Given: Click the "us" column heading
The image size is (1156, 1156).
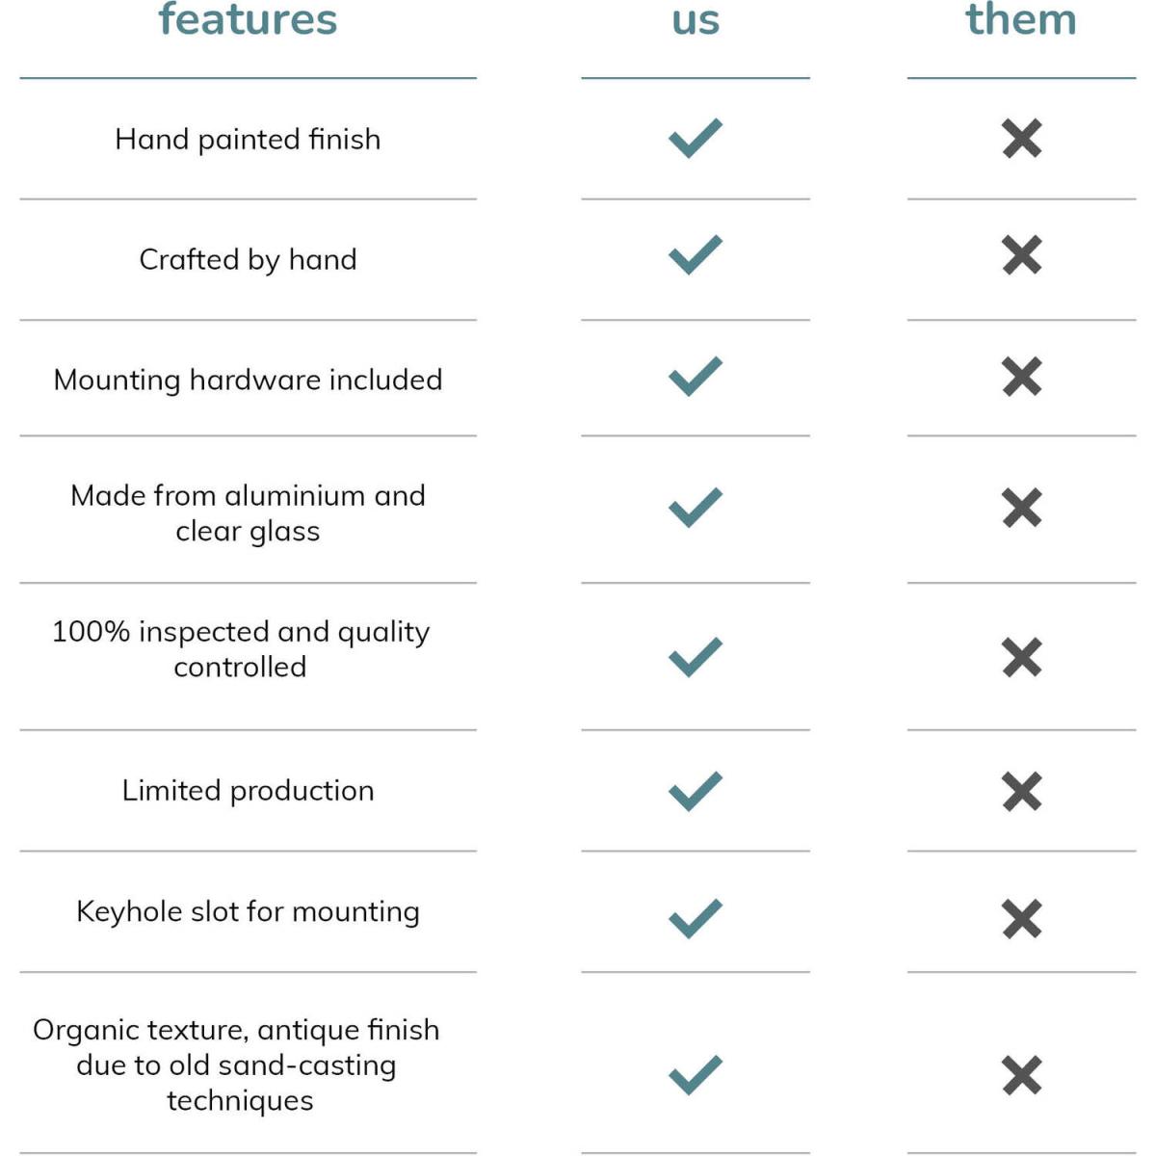Looking at the screenshot, I should (695, 19).
